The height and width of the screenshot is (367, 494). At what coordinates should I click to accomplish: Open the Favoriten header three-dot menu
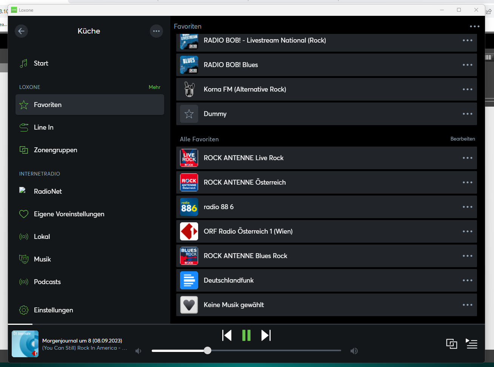[x=475, y=26]
